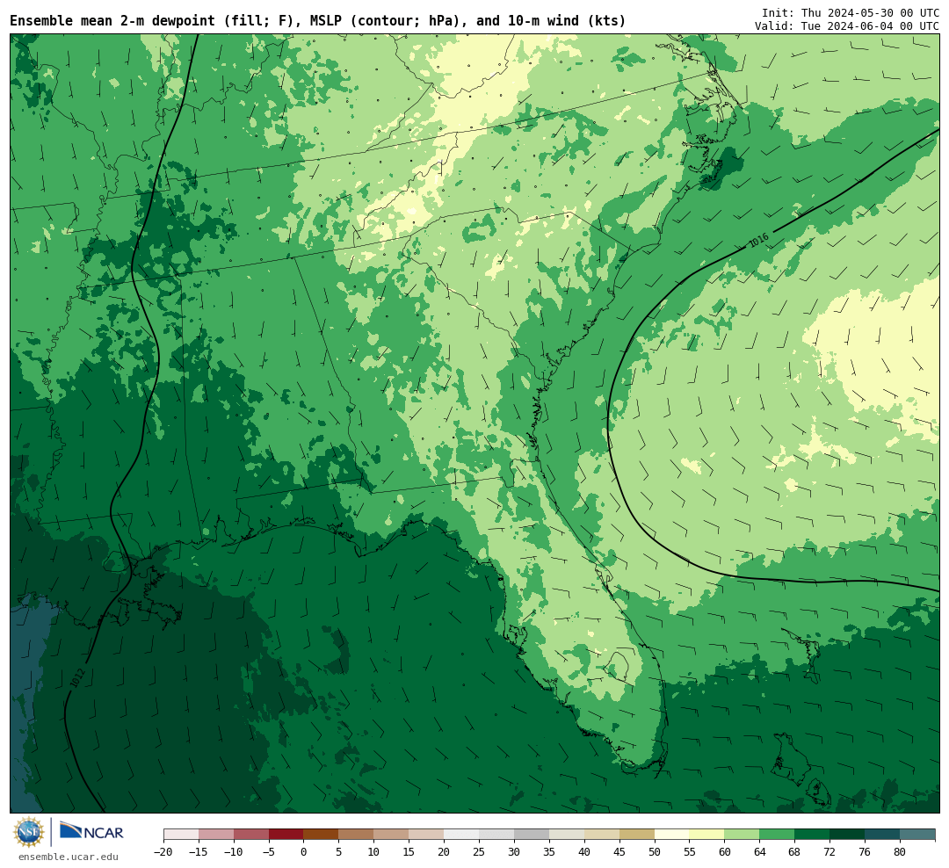Click the colorbar label 0
The height and width of the screenshot is (868, 949).
coord(303,852)
